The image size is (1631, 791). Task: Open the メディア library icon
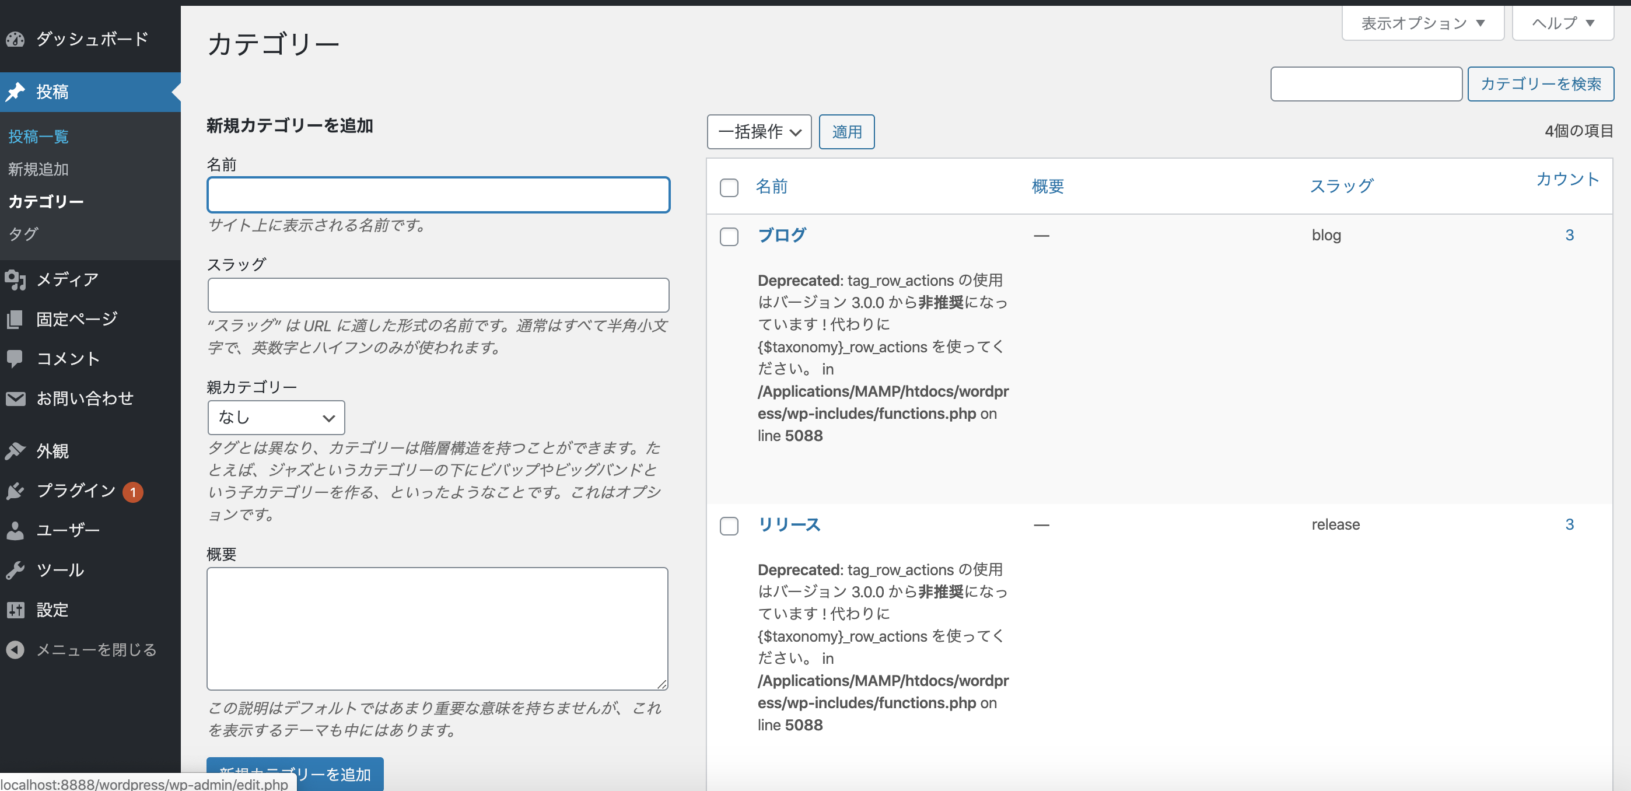pyautogui.click(x=16, y=279)
